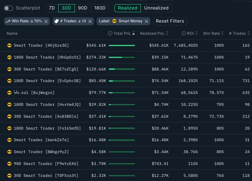Viewport: 252px width, 181px height.
Task: Click the PnL bar for 30D Smart Trader [BEToZCgS]
Action: tap(122, 69)
